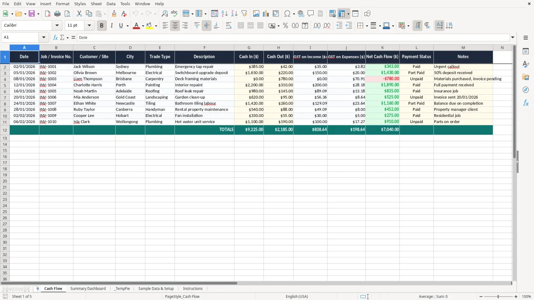This screenshot has width=534, height=300.
Task: Apply the yellow background color swatch
Action: 150,26
